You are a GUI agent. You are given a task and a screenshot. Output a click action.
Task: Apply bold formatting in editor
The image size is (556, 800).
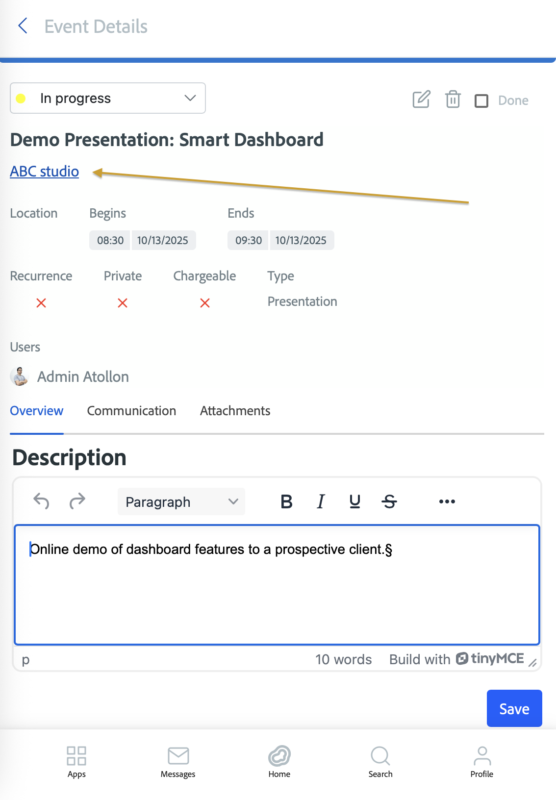(286, 501)
